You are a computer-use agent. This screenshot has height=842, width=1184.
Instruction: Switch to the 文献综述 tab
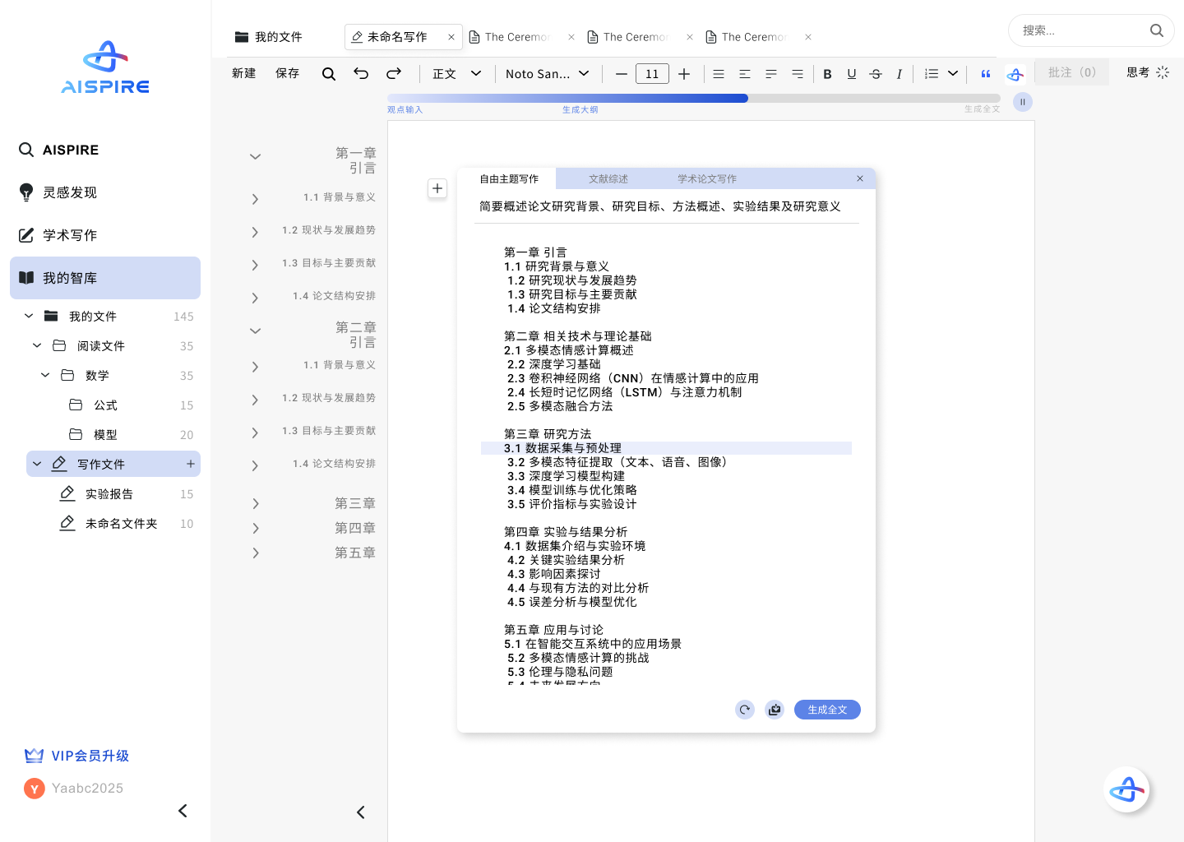tap(607, 178)
